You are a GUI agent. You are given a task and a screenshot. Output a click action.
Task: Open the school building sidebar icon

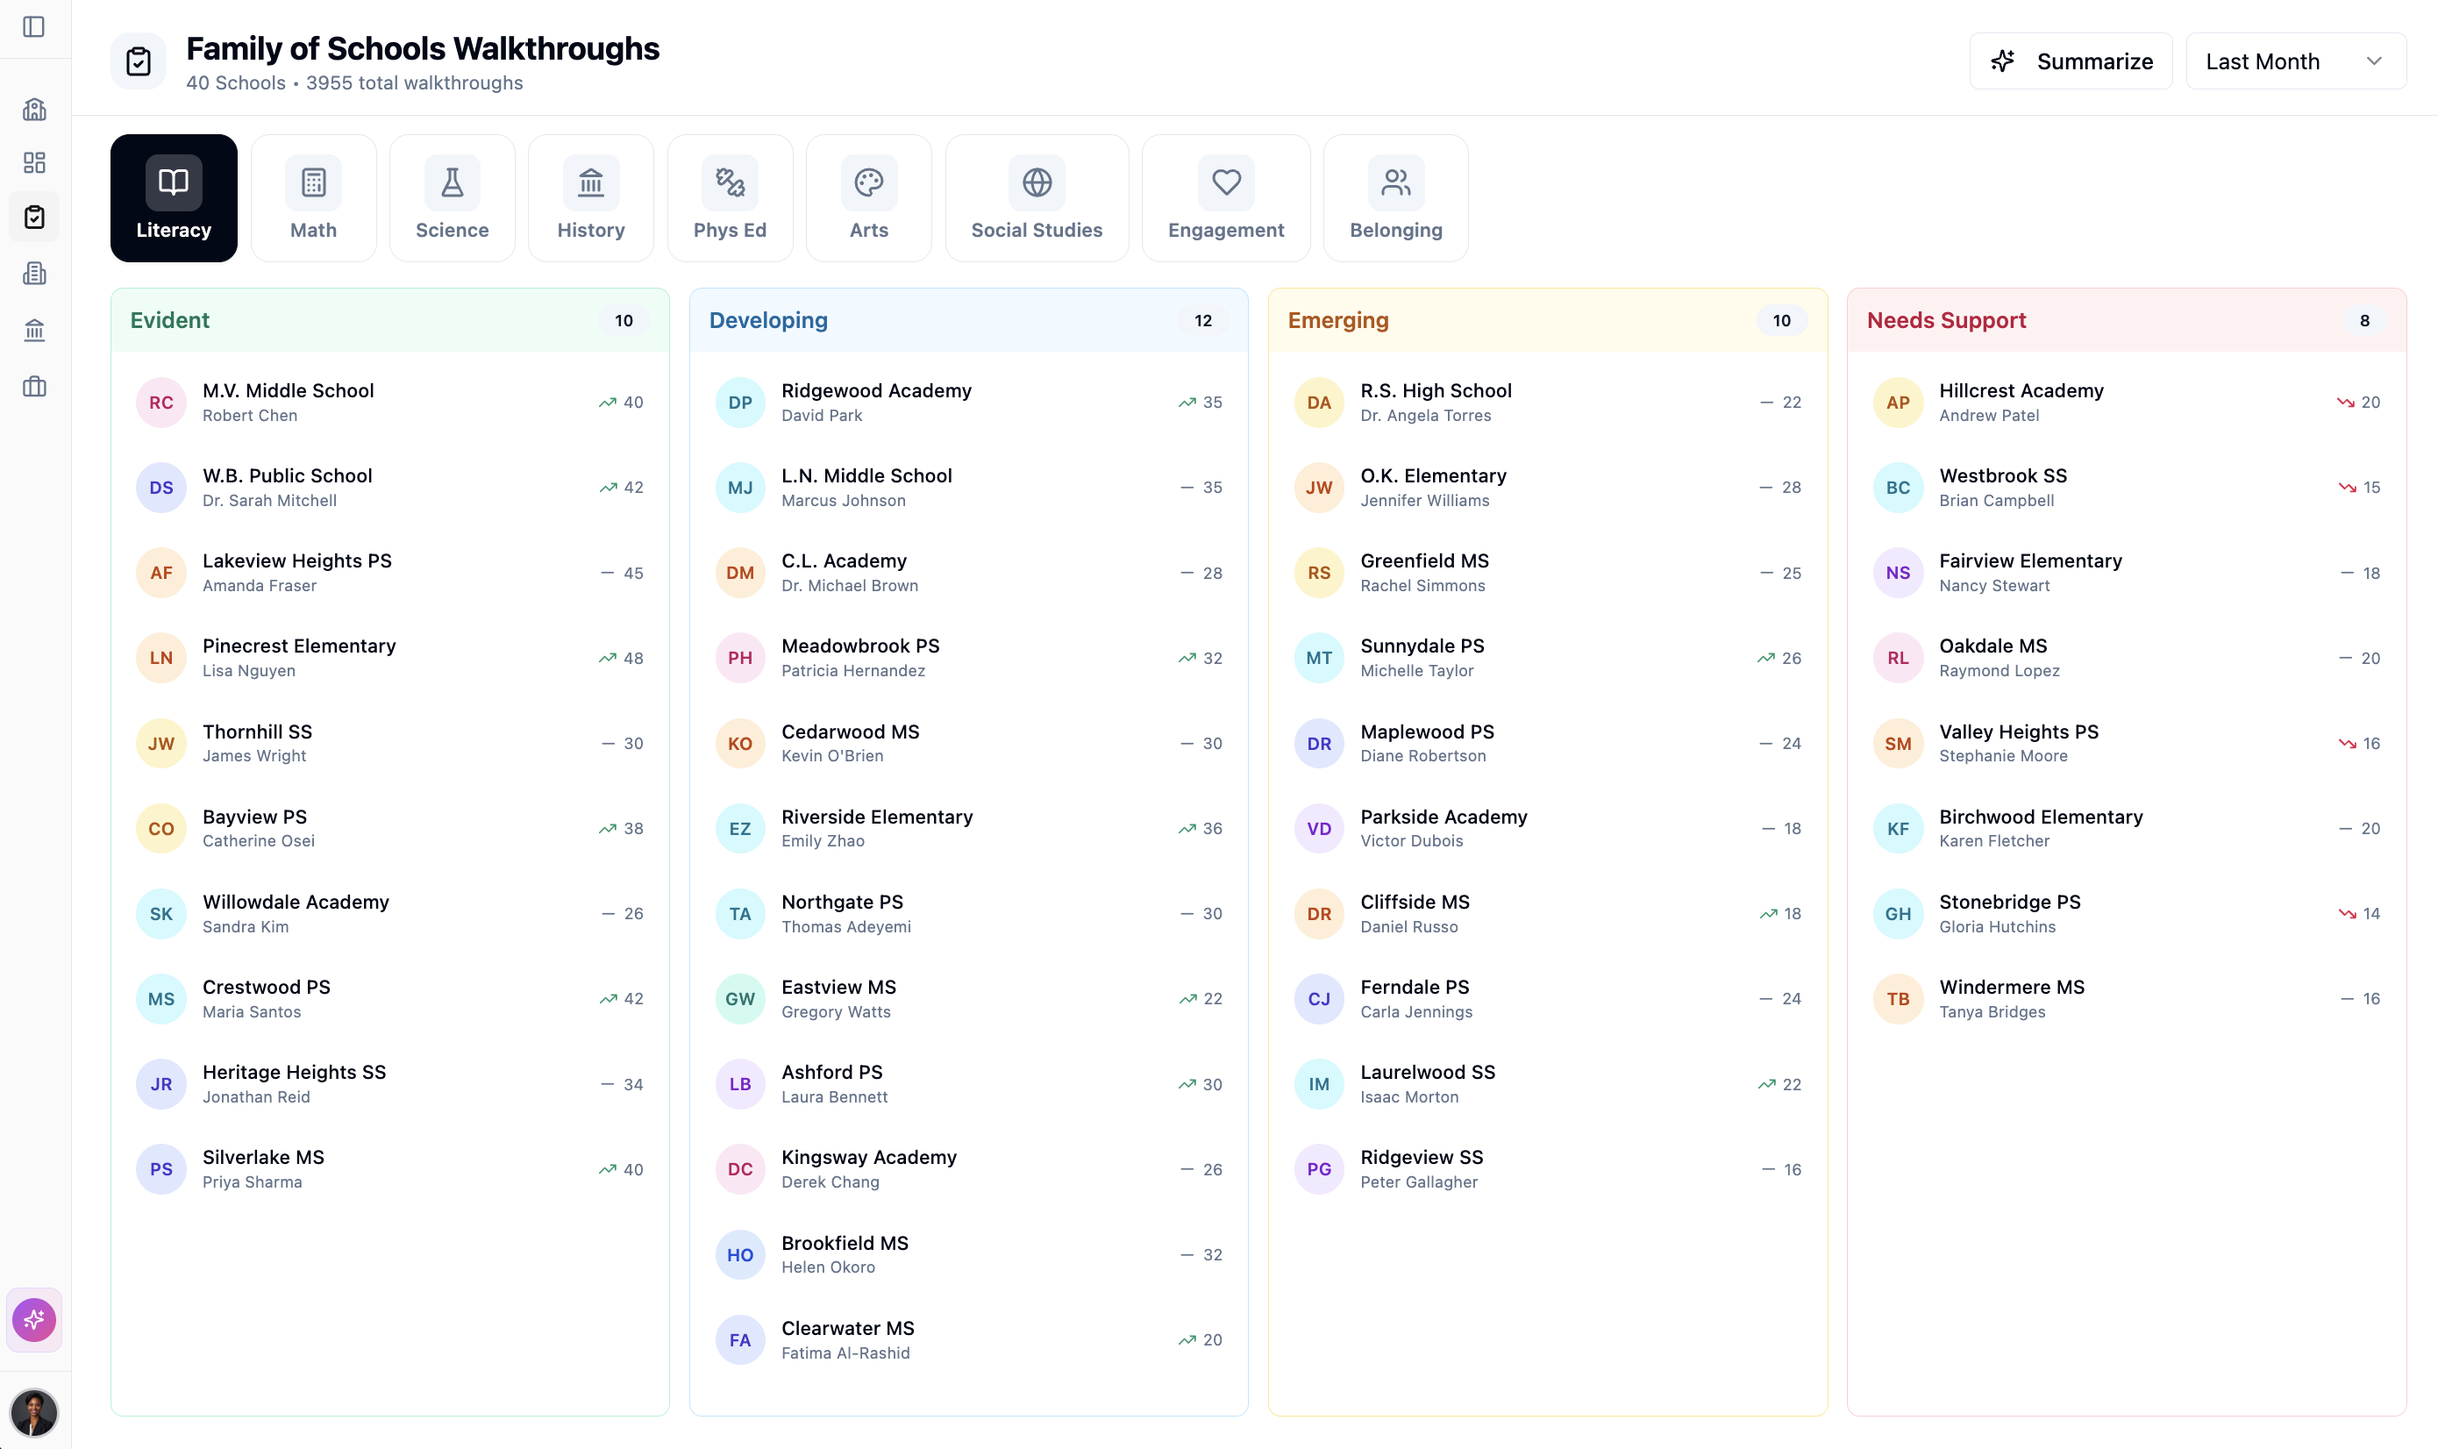(x=34, y=109)
